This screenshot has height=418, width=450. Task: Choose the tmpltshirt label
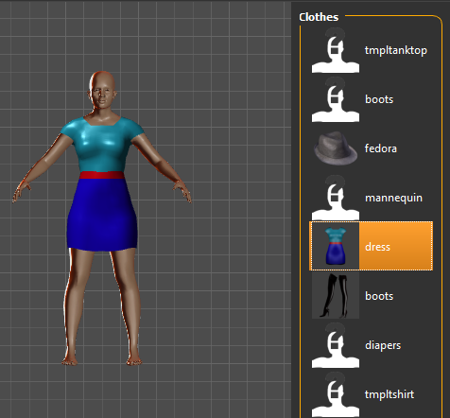click(x=389, y=394)
